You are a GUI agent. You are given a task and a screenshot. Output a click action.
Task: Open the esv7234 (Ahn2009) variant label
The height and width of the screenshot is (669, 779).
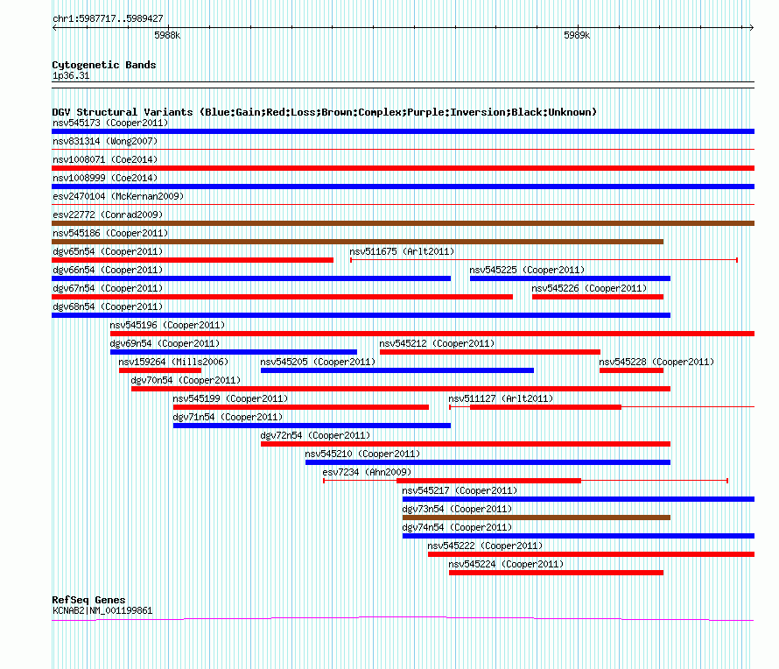coord(367,472)
